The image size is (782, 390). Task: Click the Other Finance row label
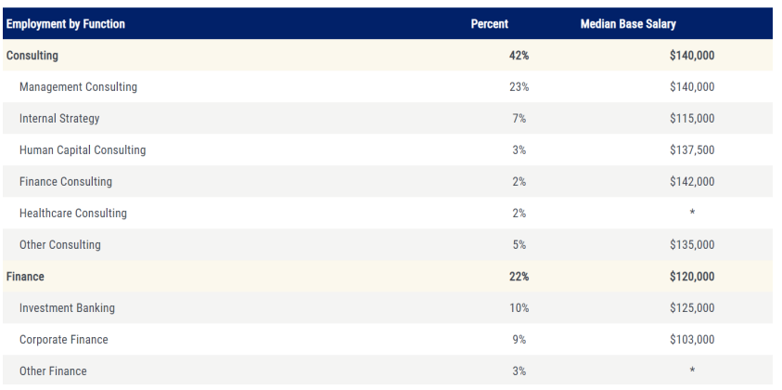(53, 371)
